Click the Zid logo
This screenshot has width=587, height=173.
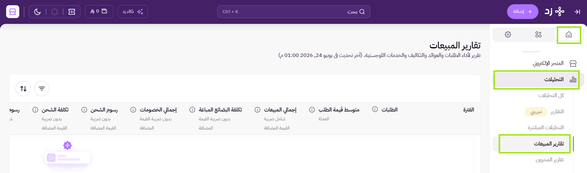tap(554, 12)
